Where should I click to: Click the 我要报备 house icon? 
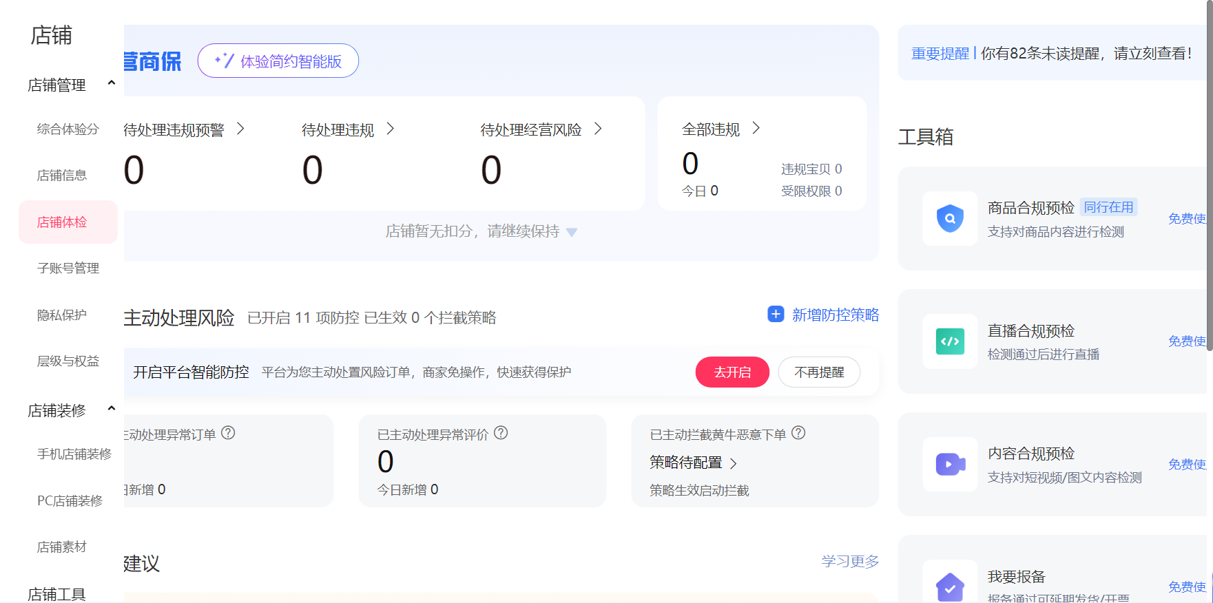(x=950, y=586)
